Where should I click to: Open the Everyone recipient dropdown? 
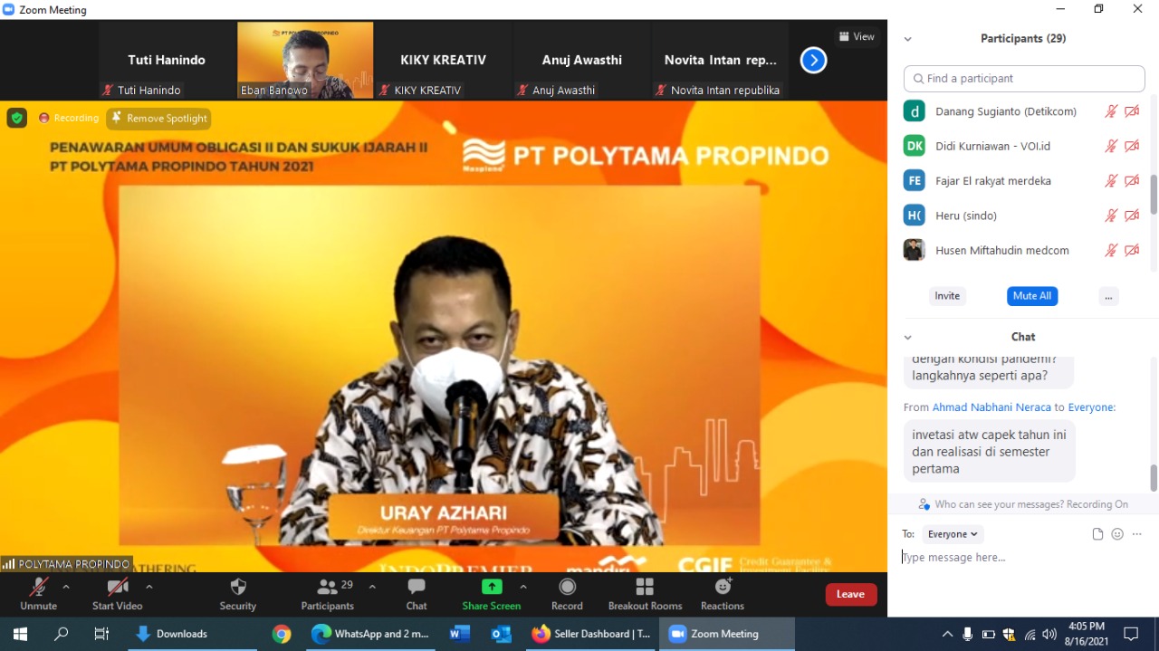pyautogui.click(x=953, y=534)
